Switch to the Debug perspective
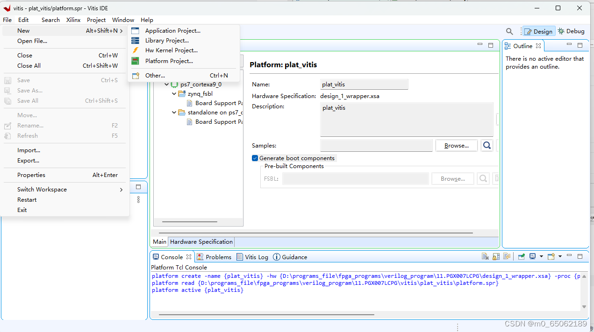594x332 pixels. coord(571,31)
